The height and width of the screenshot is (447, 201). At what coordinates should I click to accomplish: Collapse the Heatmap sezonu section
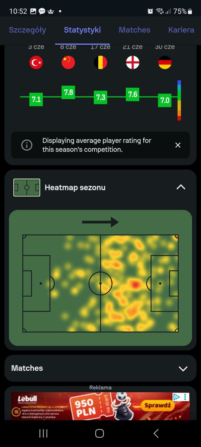pyautogui.click(x=181, y=187)
